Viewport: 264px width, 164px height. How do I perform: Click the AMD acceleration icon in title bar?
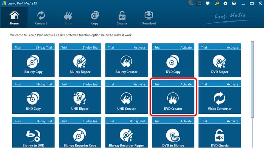(x=190, y=3)
